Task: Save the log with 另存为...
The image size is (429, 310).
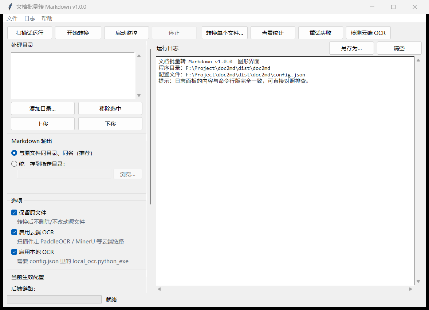Action: [x=351, y=48]
